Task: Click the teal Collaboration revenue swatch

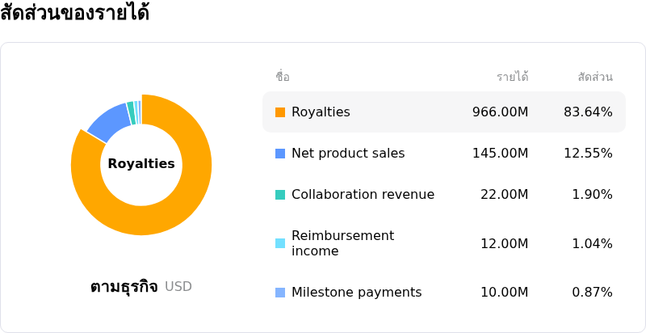Action: click(280, 195)
